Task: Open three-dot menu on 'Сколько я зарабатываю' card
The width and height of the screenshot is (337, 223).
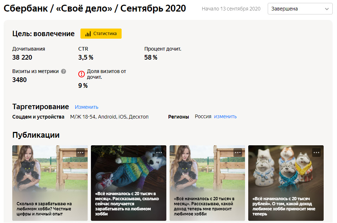Action: tap(81, 153)
